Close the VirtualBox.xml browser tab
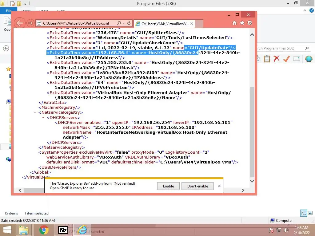 pyautogui.click(x=192, y=24)
